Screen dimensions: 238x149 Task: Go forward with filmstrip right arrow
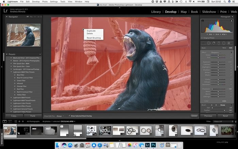(23, 121)
